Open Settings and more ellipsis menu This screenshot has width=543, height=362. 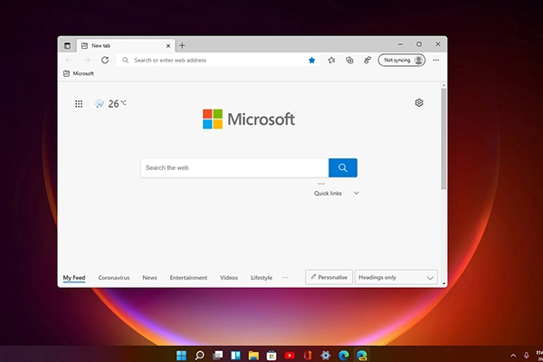click(x=436, y=60)
